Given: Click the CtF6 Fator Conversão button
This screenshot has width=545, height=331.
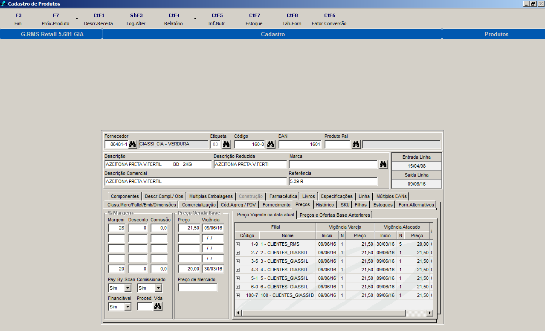Looking at the screenshot, I should point(329,20).
